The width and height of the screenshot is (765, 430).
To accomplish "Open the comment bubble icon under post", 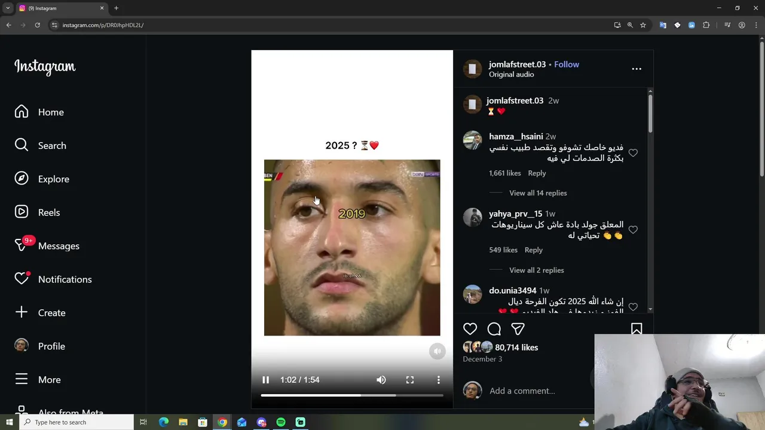I will (494, 329).
